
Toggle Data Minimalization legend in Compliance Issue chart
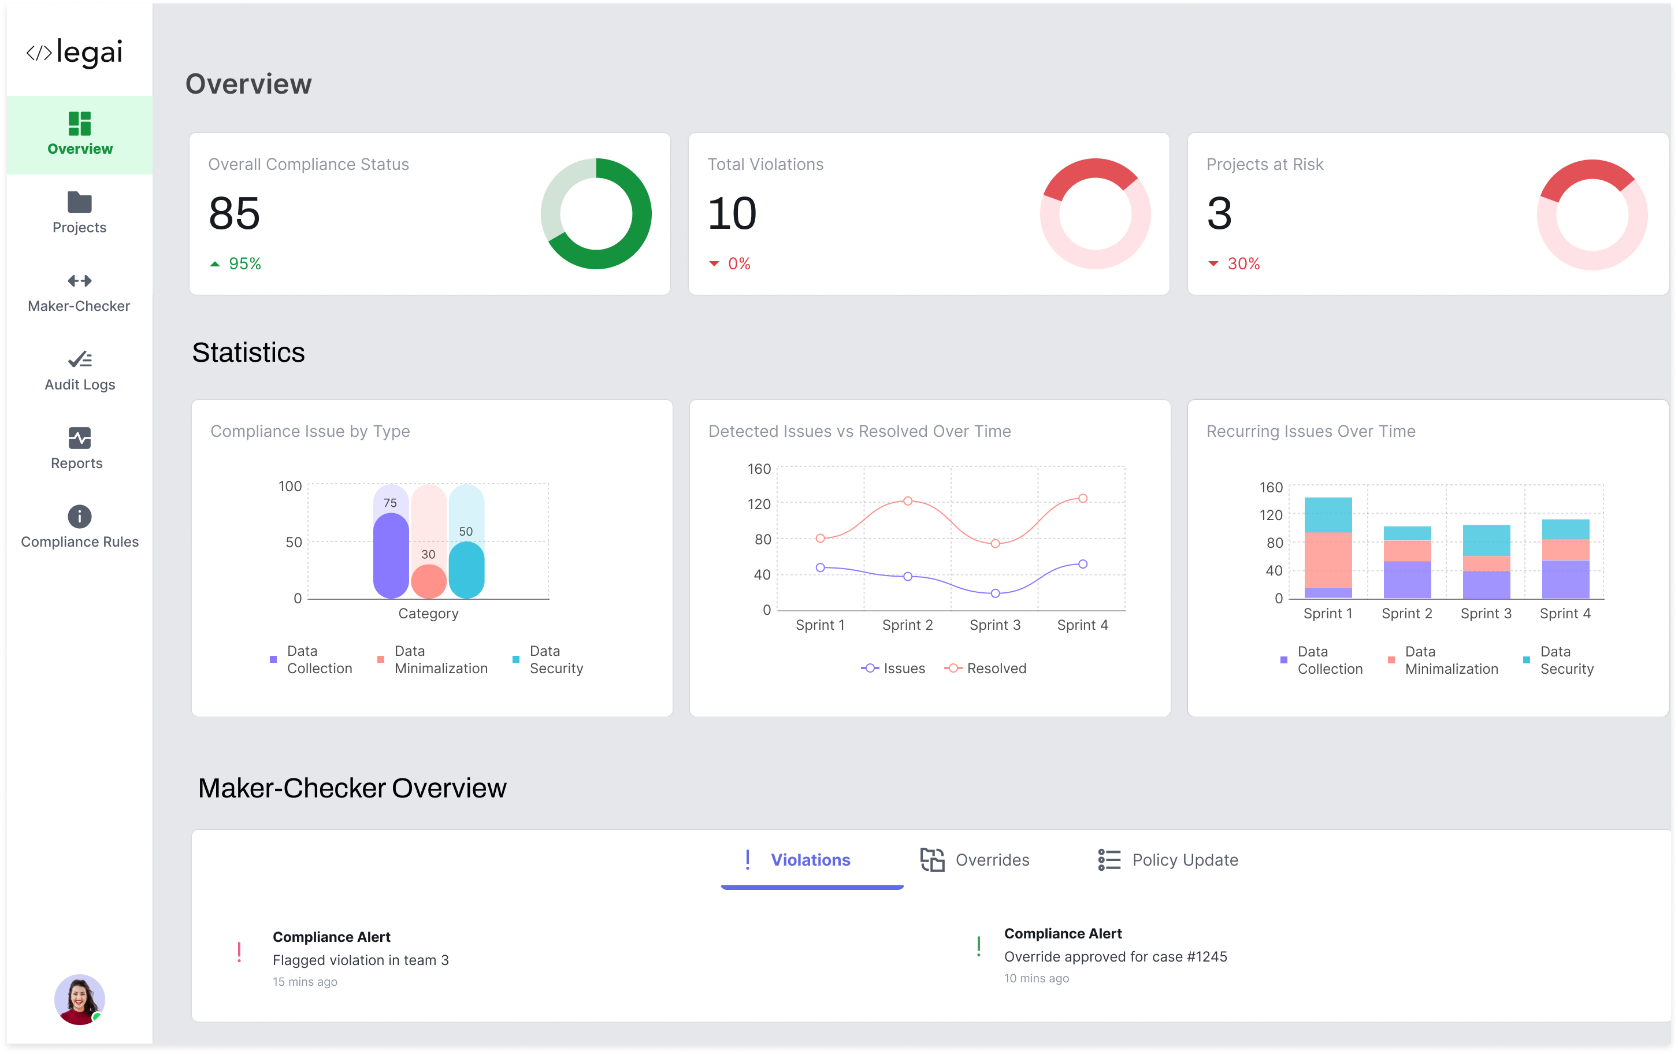(x=432, y=659)
